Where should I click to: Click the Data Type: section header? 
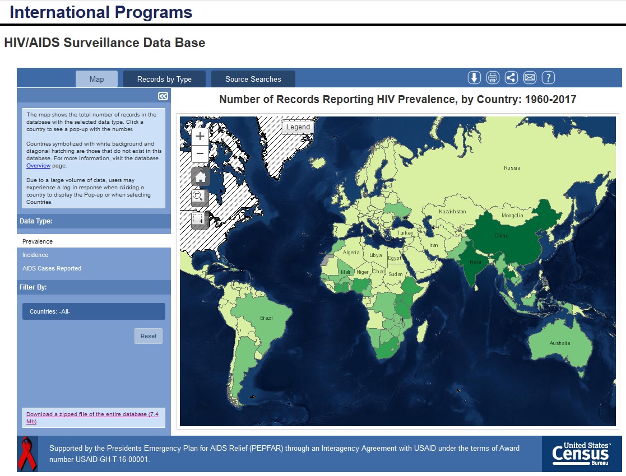(x=94, y=221)
